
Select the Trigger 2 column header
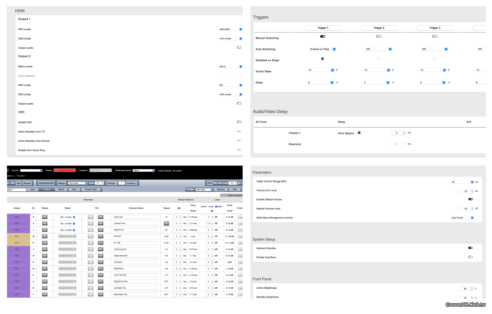point(379,28)
